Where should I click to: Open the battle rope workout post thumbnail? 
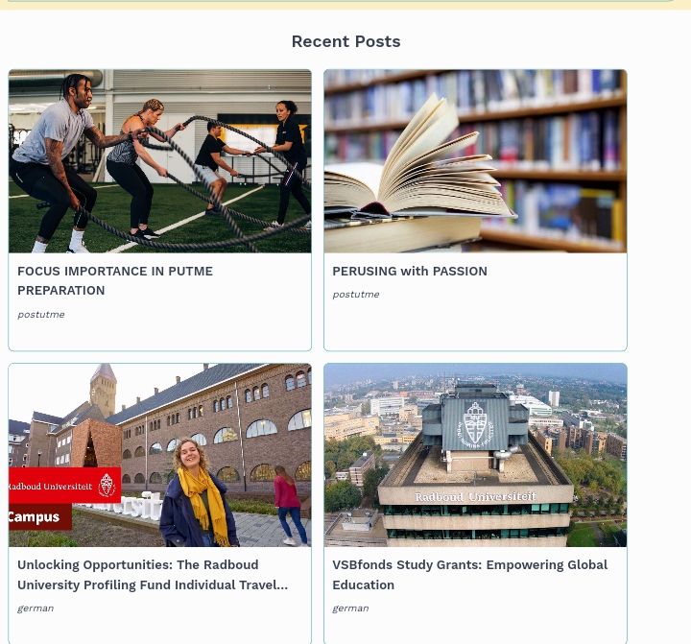(x=160, y=161)
